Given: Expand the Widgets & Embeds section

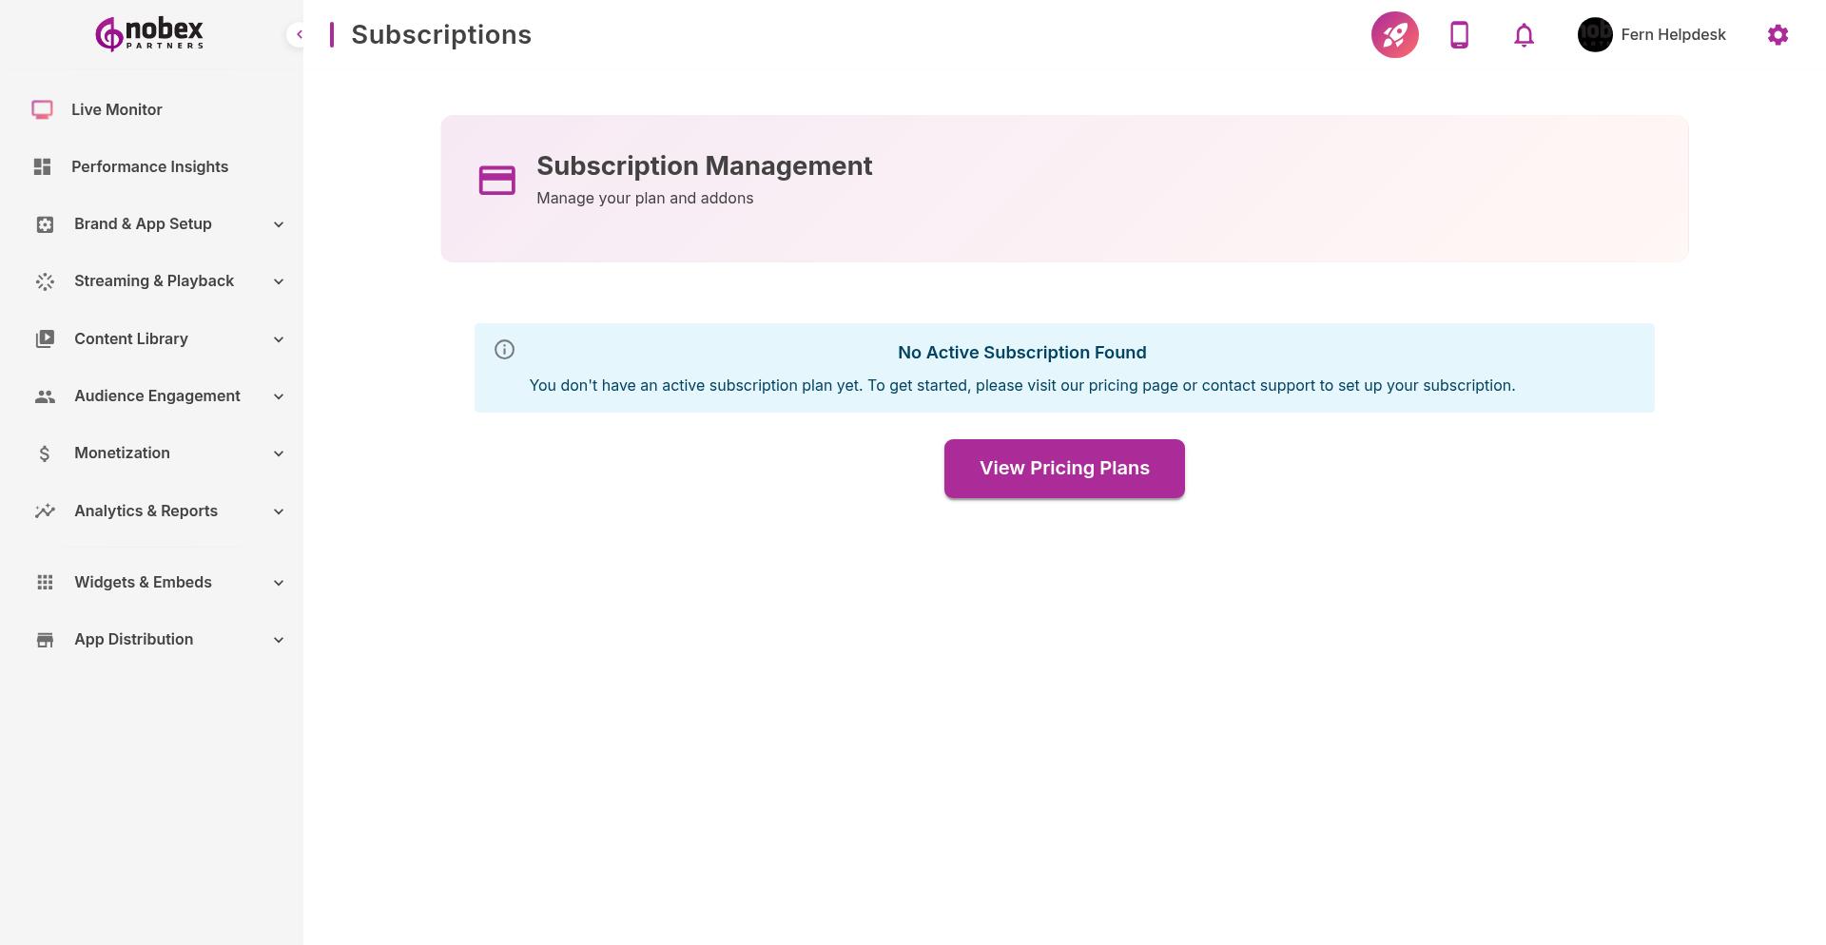Looking at the screenshot, I should (278, 582).
